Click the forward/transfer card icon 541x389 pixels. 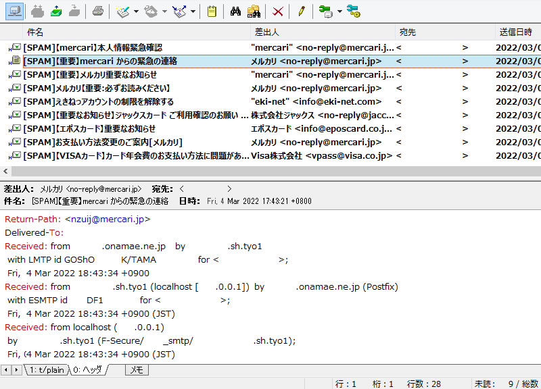[179, 11]
